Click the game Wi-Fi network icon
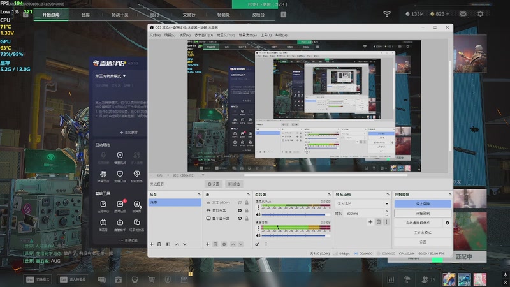Viewport: 510px width, 287px height. (x=387, y=14)
